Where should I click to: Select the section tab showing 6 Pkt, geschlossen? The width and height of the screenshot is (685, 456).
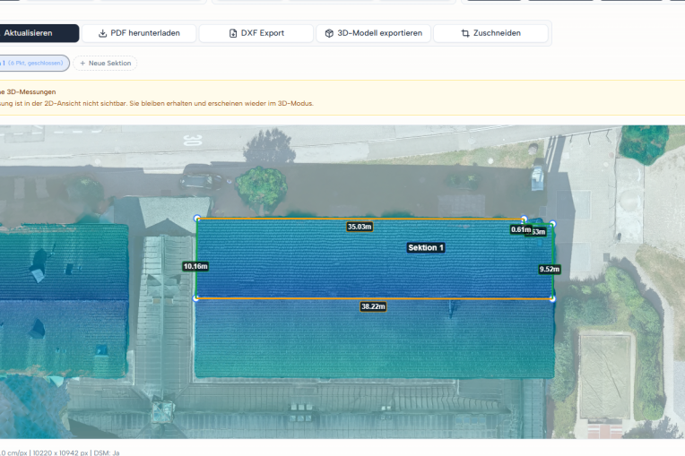click(34, 64)
